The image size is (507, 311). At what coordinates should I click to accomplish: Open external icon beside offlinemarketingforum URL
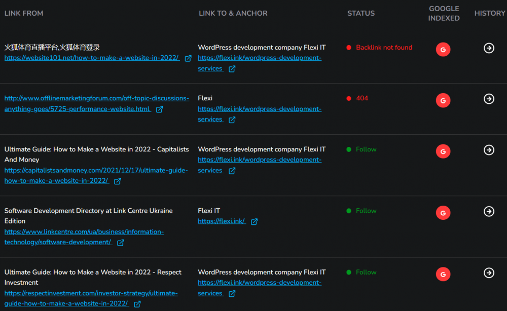(159, 109)
